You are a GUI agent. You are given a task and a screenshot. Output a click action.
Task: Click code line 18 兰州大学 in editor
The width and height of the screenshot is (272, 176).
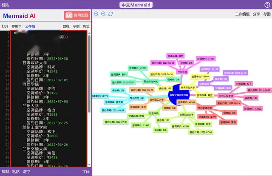[31, 106]
